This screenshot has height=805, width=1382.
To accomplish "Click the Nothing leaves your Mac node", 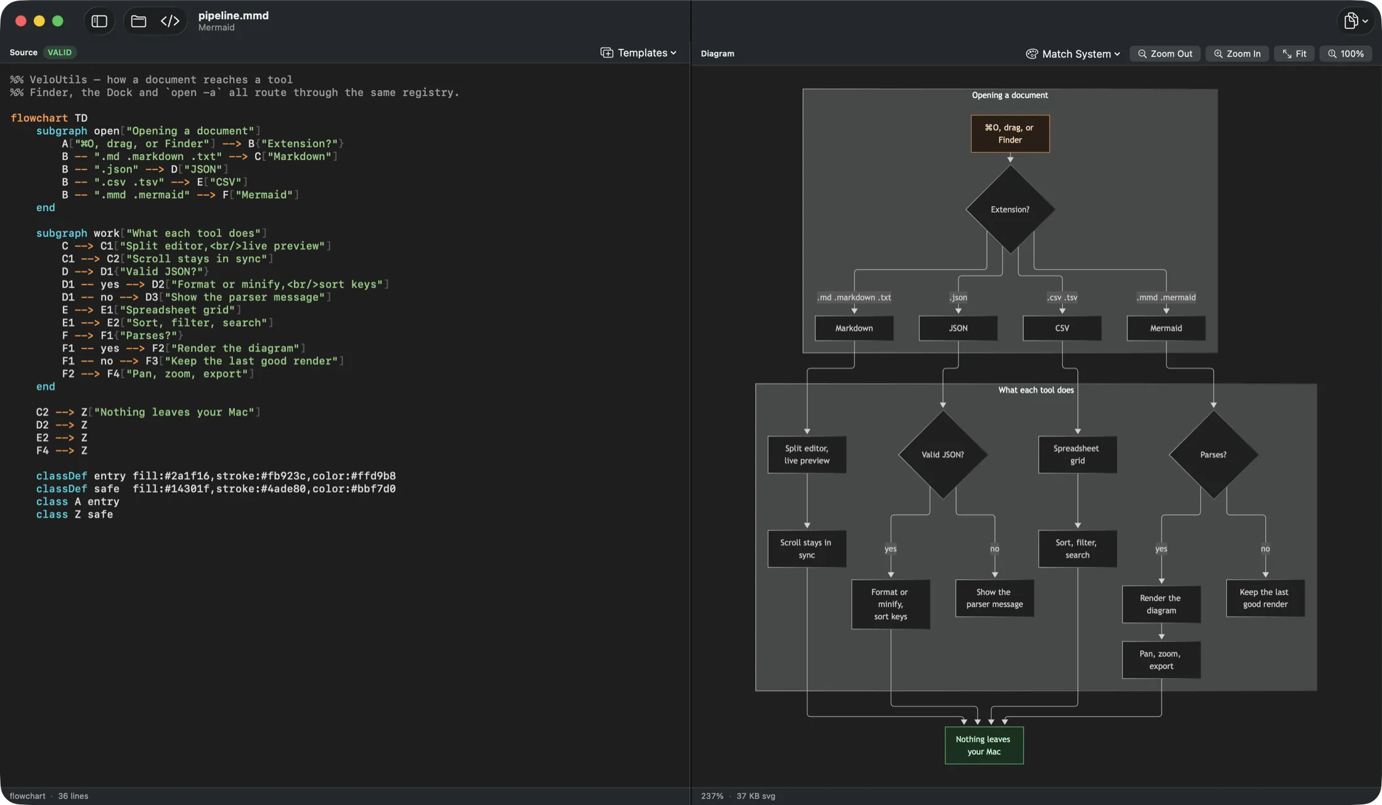I will click(984, 745).
